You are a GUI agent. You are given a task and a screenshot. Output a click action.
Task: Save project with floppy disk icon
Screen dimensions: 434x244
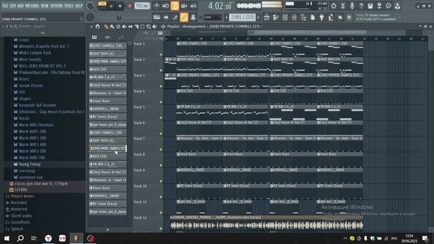[x=370, y=6]
